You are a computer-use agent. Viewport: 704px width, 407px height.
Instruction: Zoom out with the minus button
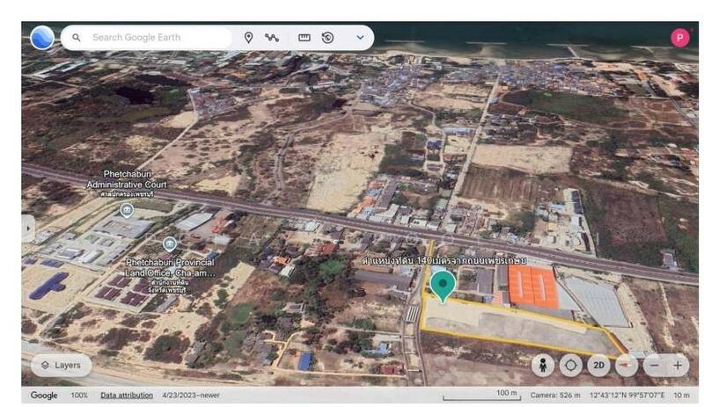coord(654,365)
